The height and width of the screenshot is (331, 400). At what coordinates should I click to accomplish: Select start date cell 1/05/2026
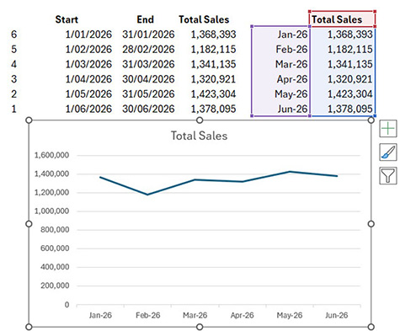(88, 93)
